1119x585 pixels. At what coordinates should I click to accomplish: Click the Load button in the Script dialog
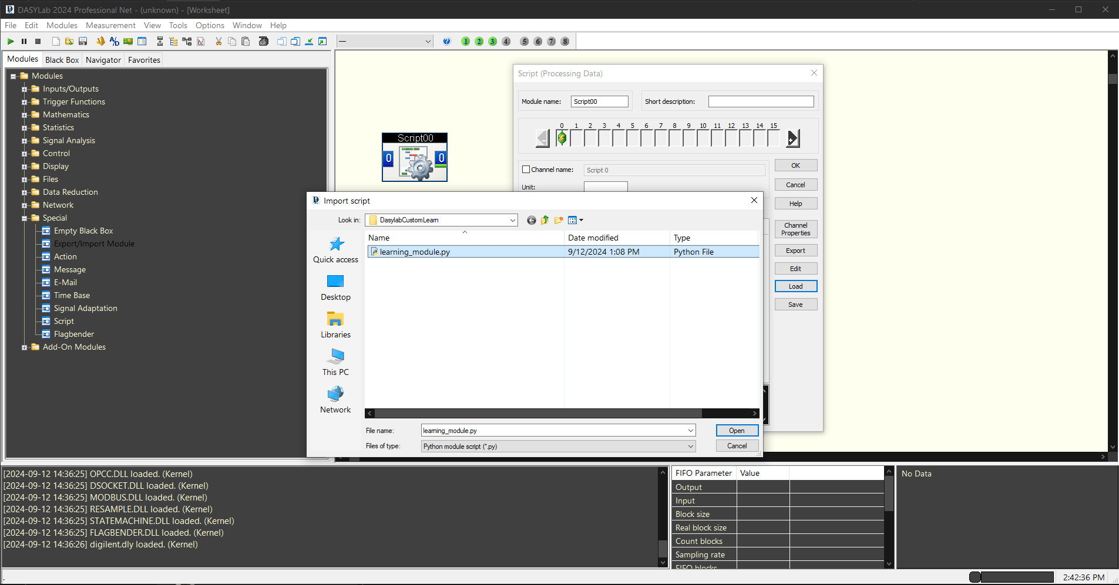(x=796, y=286)
